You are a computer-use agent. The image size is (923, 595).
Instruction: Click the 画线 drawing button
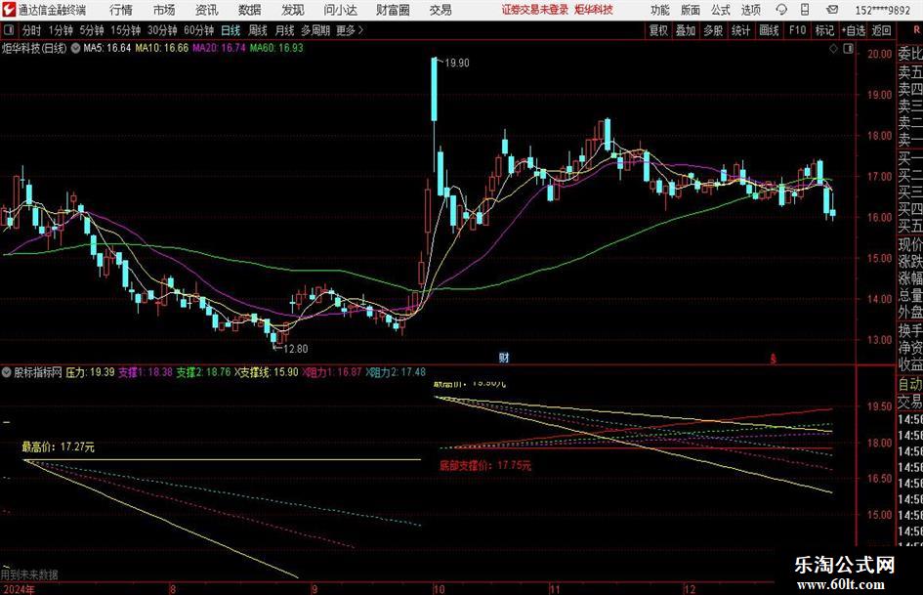point(769,30)
